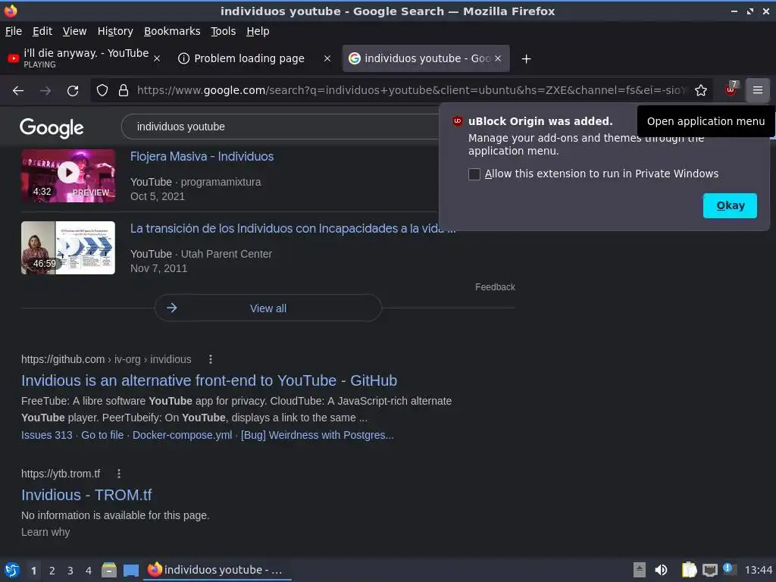
Task: Click Okay in the uBlock notification
Action: (730, 205)
